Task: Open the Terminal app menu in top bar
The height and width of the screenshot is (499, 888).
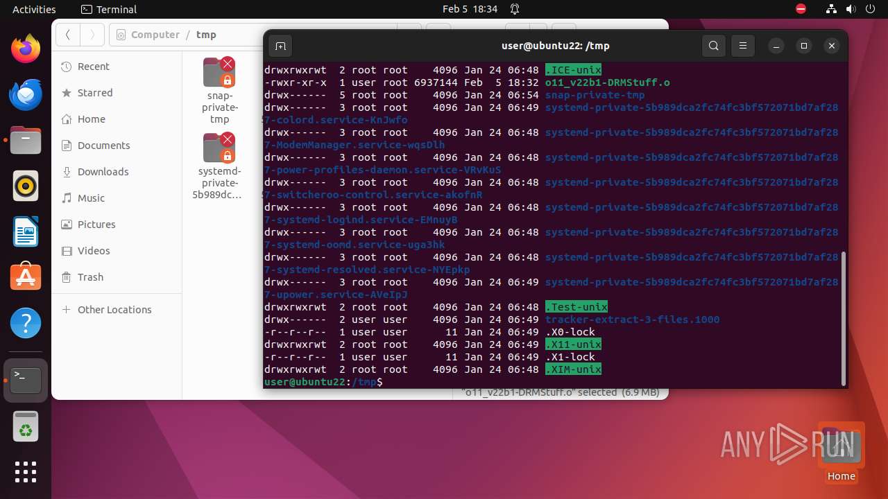Action: click(x=109, y=9)
